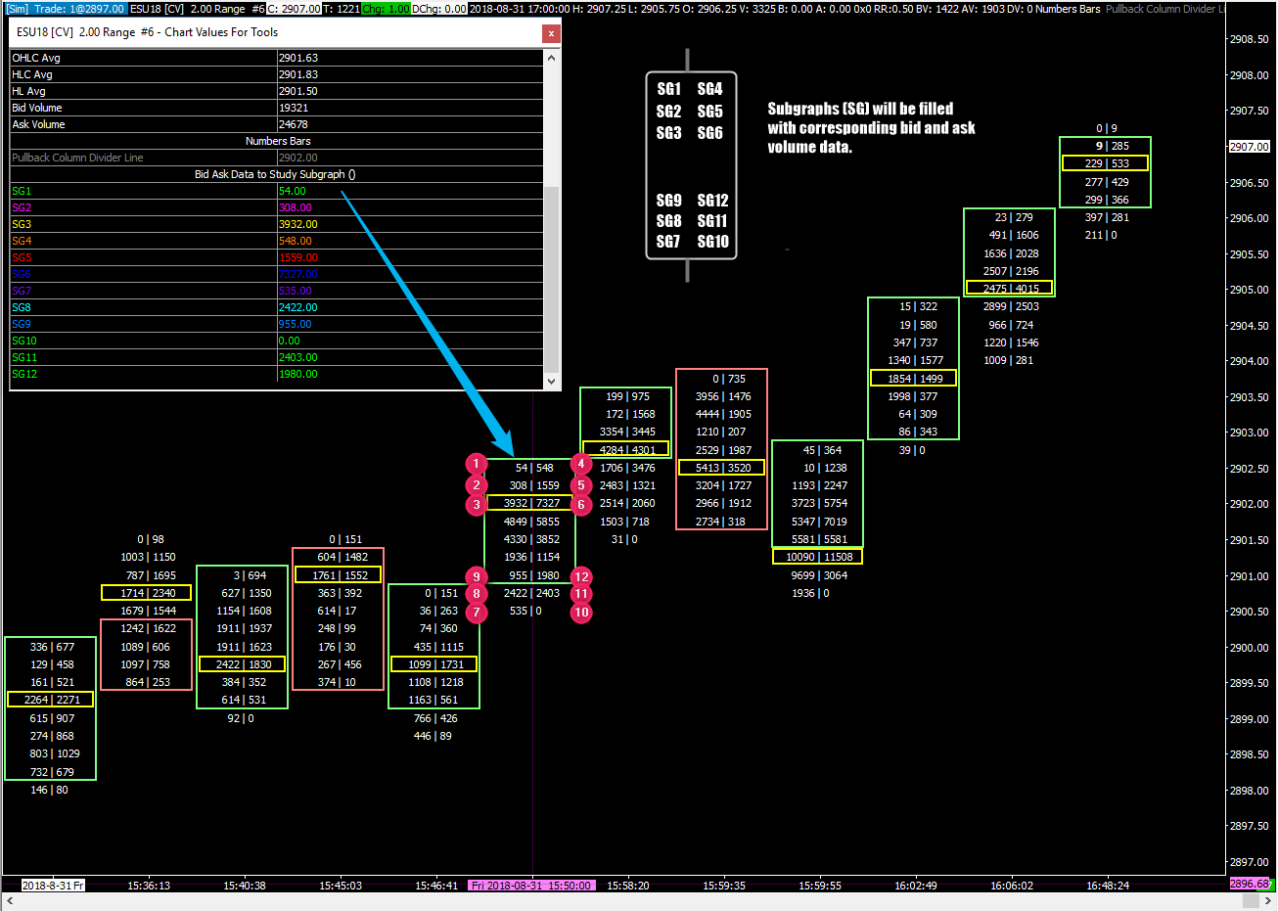Click the Trade: 1@2897.00 header text
The image size is (1278, 911).
tap(80, 9)
